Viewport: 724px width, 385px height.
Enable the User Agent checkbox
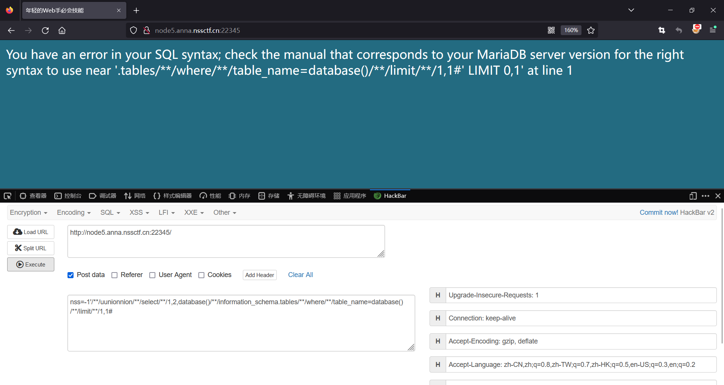coord(152,275)
